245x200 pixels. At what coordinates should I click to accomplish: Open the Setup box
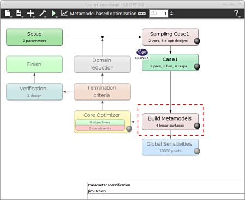[34, 37]
